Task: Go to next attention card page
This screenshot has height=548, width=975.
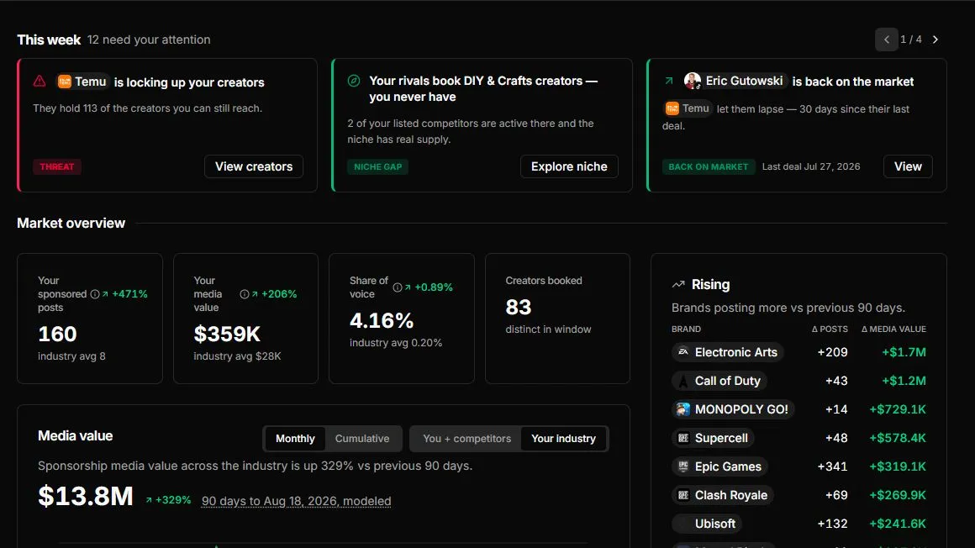Action: [935, 40]
